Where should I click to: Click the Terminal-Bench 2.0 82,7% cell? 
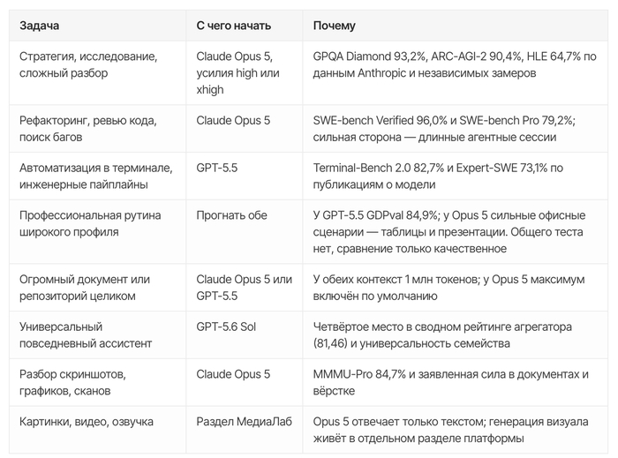[456, 176]
